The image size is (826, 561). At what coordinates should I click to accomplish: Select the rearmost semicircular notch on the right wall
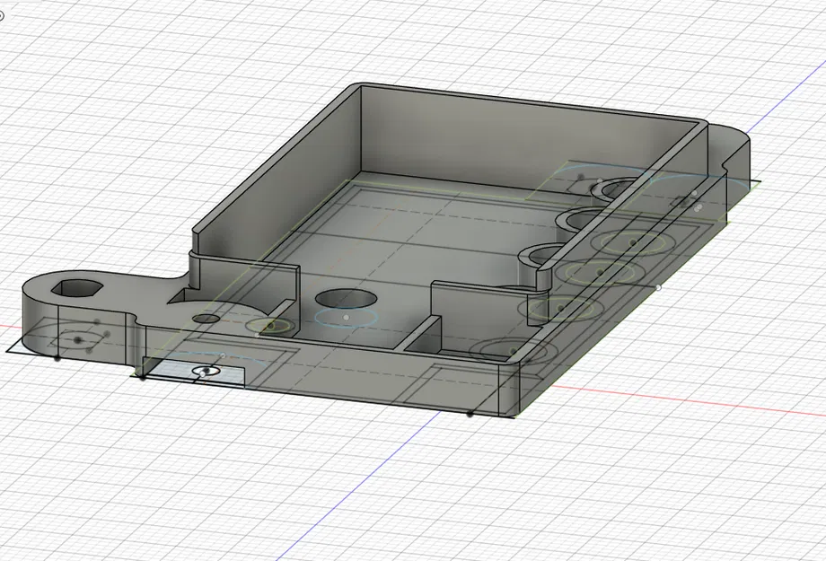[x=616, y=189]
